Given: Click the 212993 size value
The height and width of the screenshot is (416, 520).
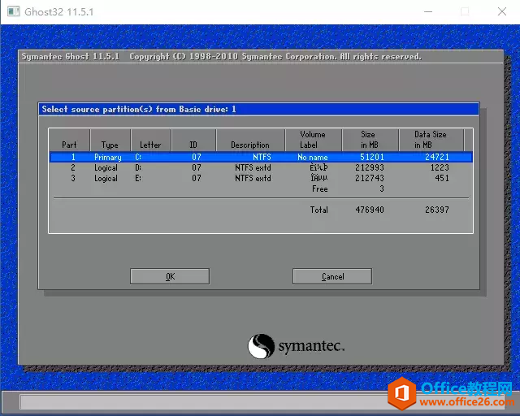Looking at the screenshot, I should 370,167.
